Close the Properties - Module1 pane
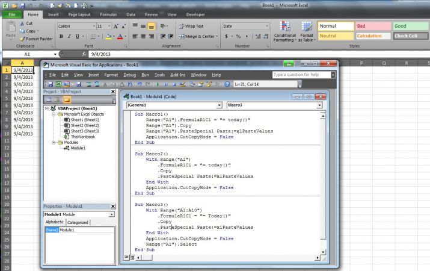 (x=112, y=206)
